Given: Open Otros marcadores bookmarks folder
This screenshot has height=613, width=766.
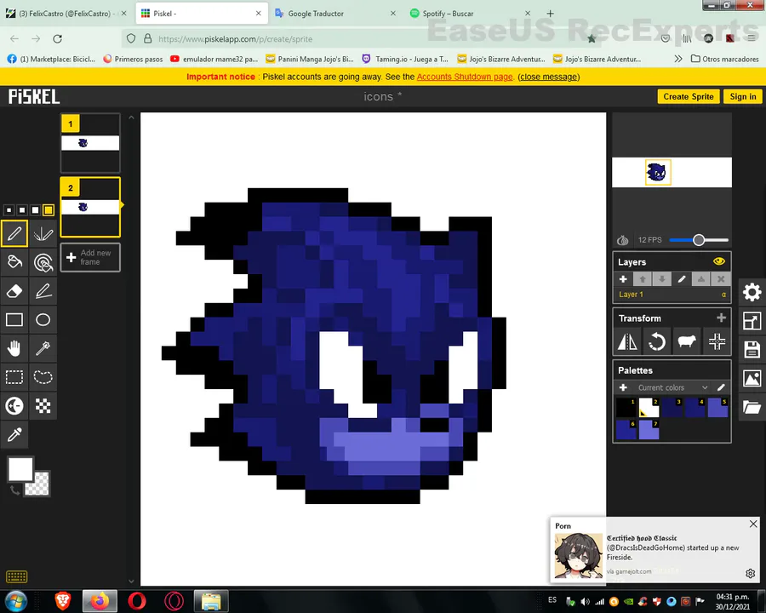Looking at the screenshot, I should (725, 59).
